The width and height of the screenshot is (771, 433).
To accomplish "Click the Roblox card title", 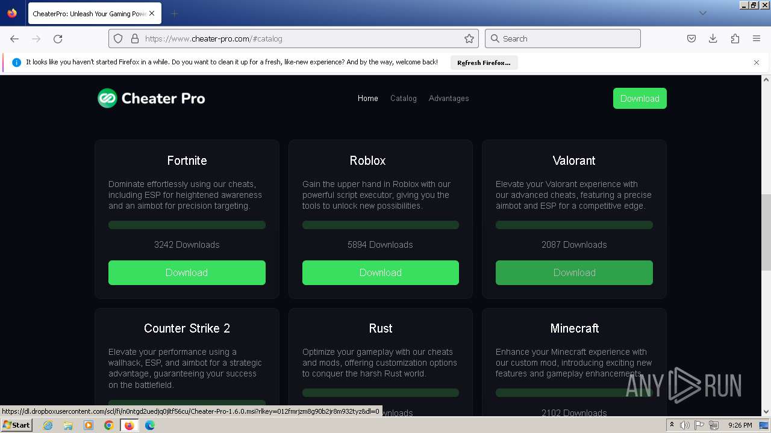I will pos(367,161).
